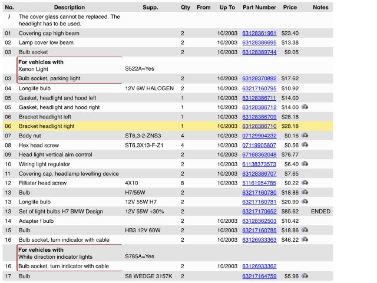Follow link 63128386710 in highlighted row
This screenshot has height=283, width=377.
(259, 126)
